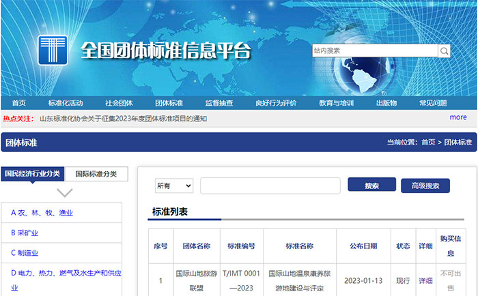The width and height of the screenshot is (478, 296).
Task: Open the 社会团体 menu item
Action: [x=119, y=103]
